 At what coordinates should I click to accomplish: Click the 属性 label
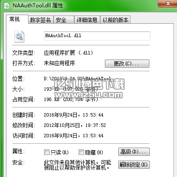(19, 151)
